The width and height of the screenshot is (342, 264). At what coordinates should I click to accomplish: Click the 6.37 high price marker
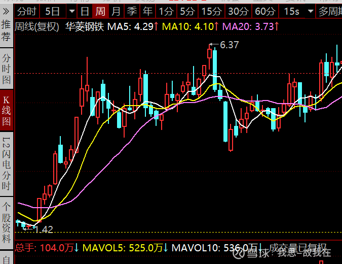pos(229,45)
